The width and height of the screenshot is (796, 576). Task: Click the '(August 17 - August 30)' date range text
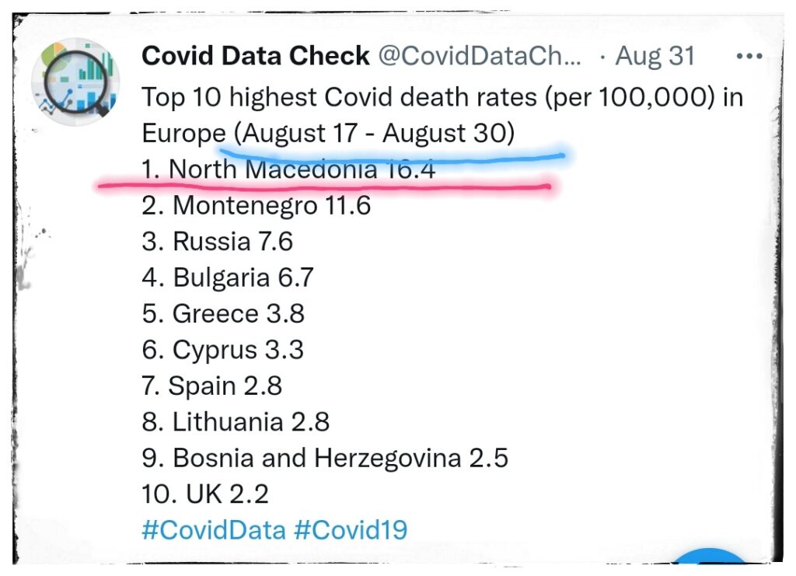(x=376, y=134)
